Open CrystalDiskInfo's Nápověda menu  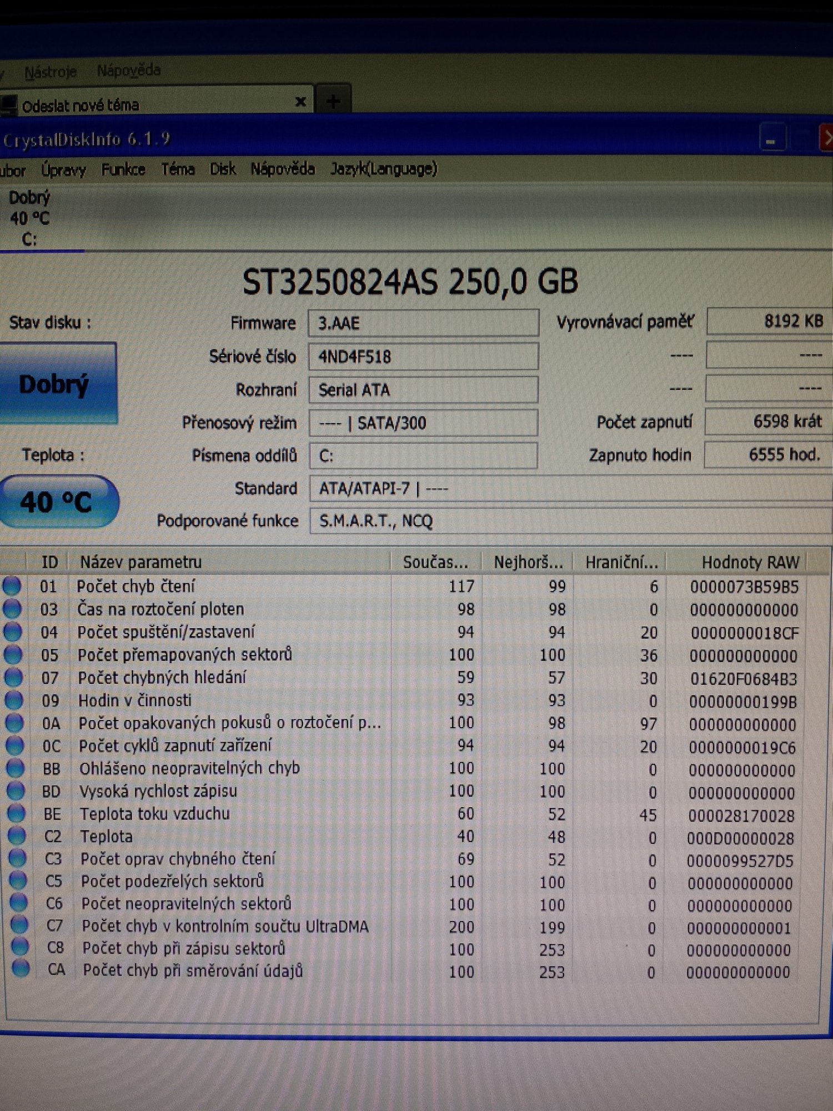click(x=283, y=169)
